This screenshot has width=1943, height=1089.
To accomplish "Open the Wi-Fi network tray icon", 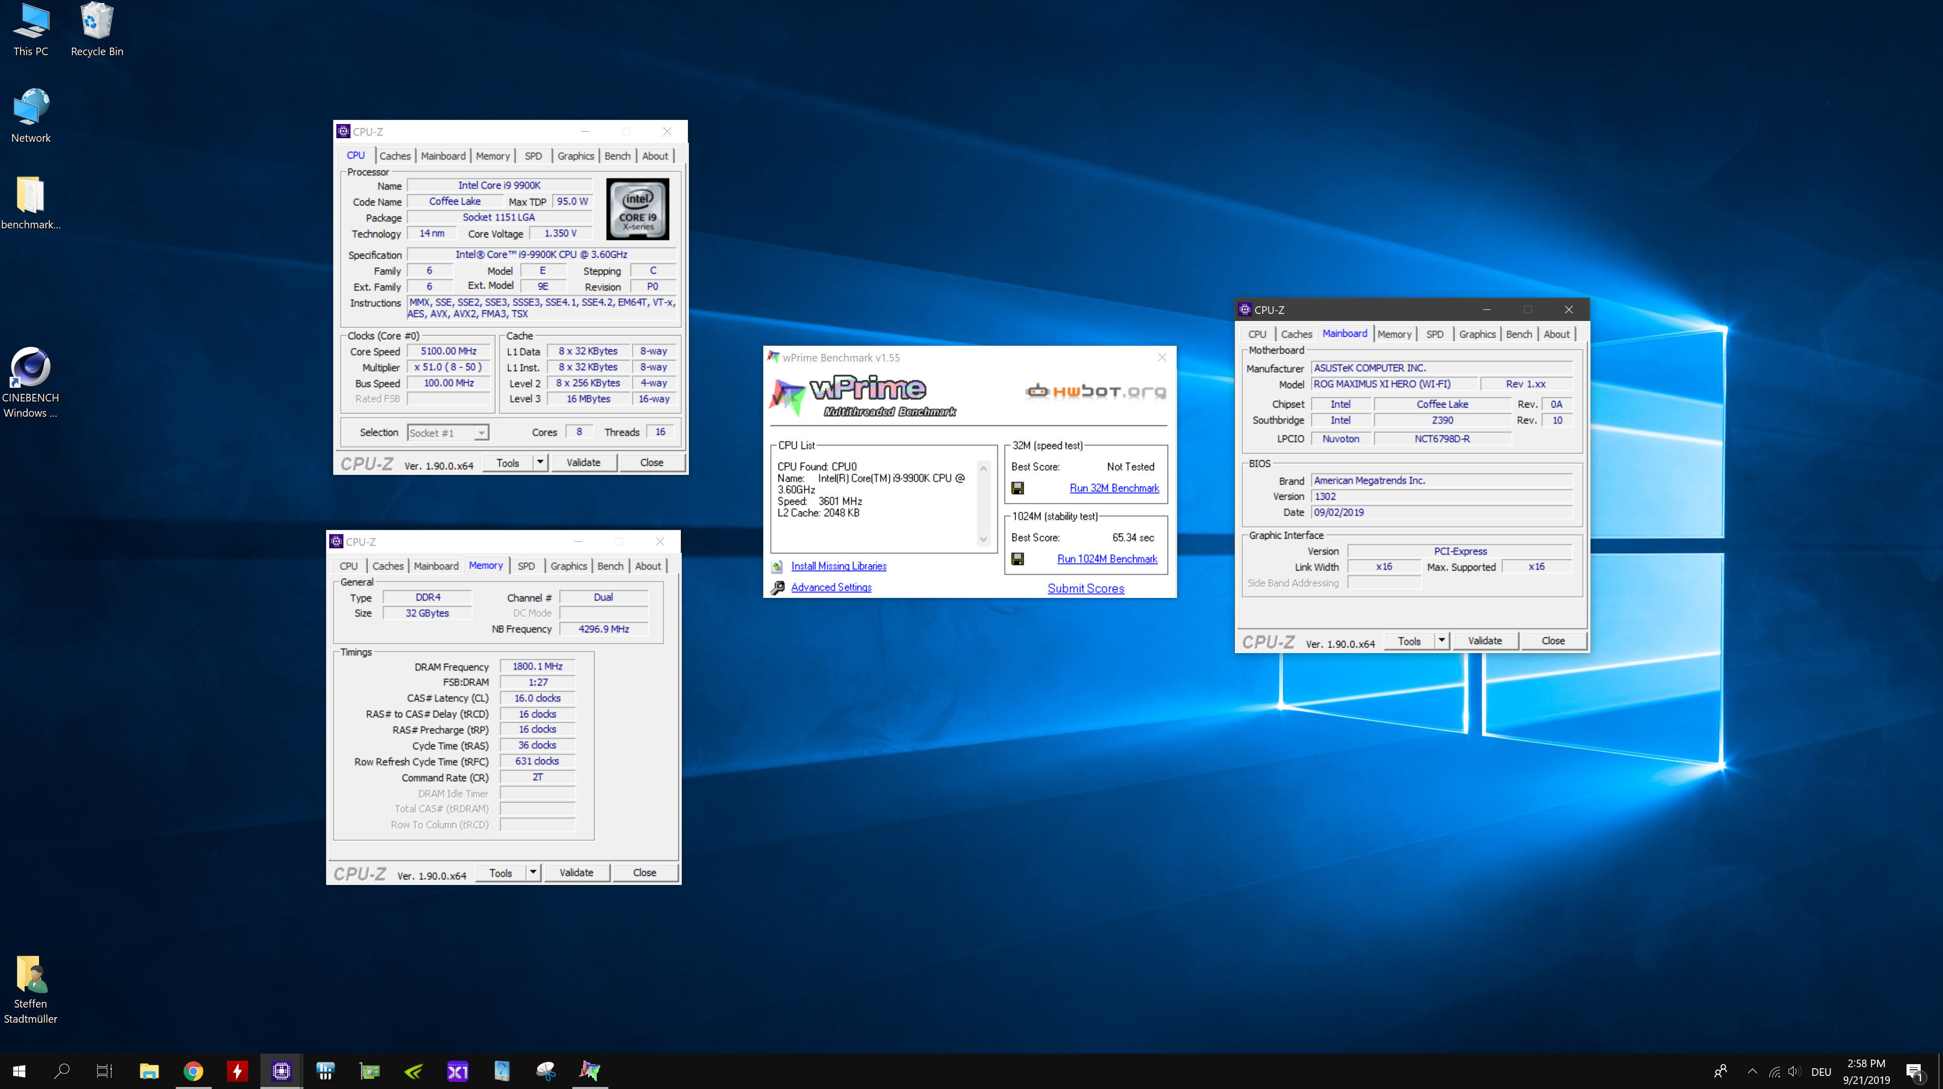I will point(1774,1072).
